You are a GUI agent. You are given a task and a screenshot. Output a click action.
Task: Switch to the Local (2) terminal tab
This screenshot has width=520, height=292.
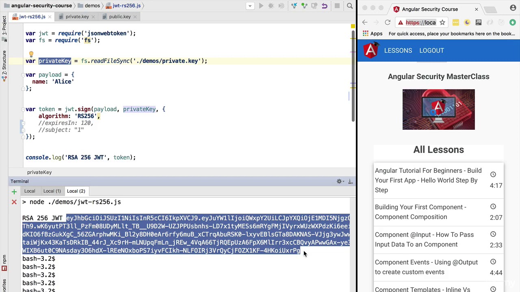[76, 191]
